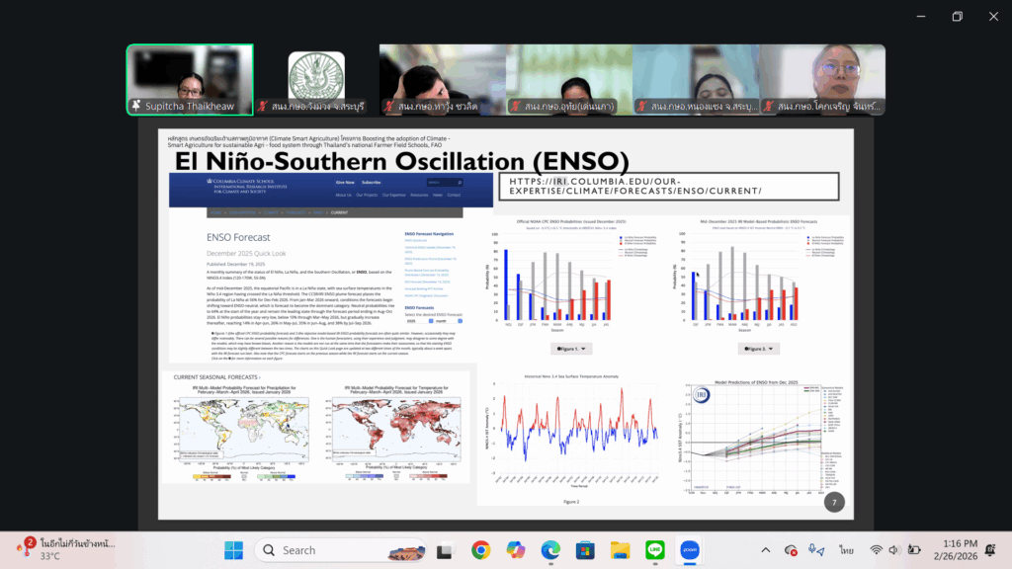Toggle the Thai input language indicator
Screen dimensions: 1012x569
pyautogui.click(x=846, y=550)
